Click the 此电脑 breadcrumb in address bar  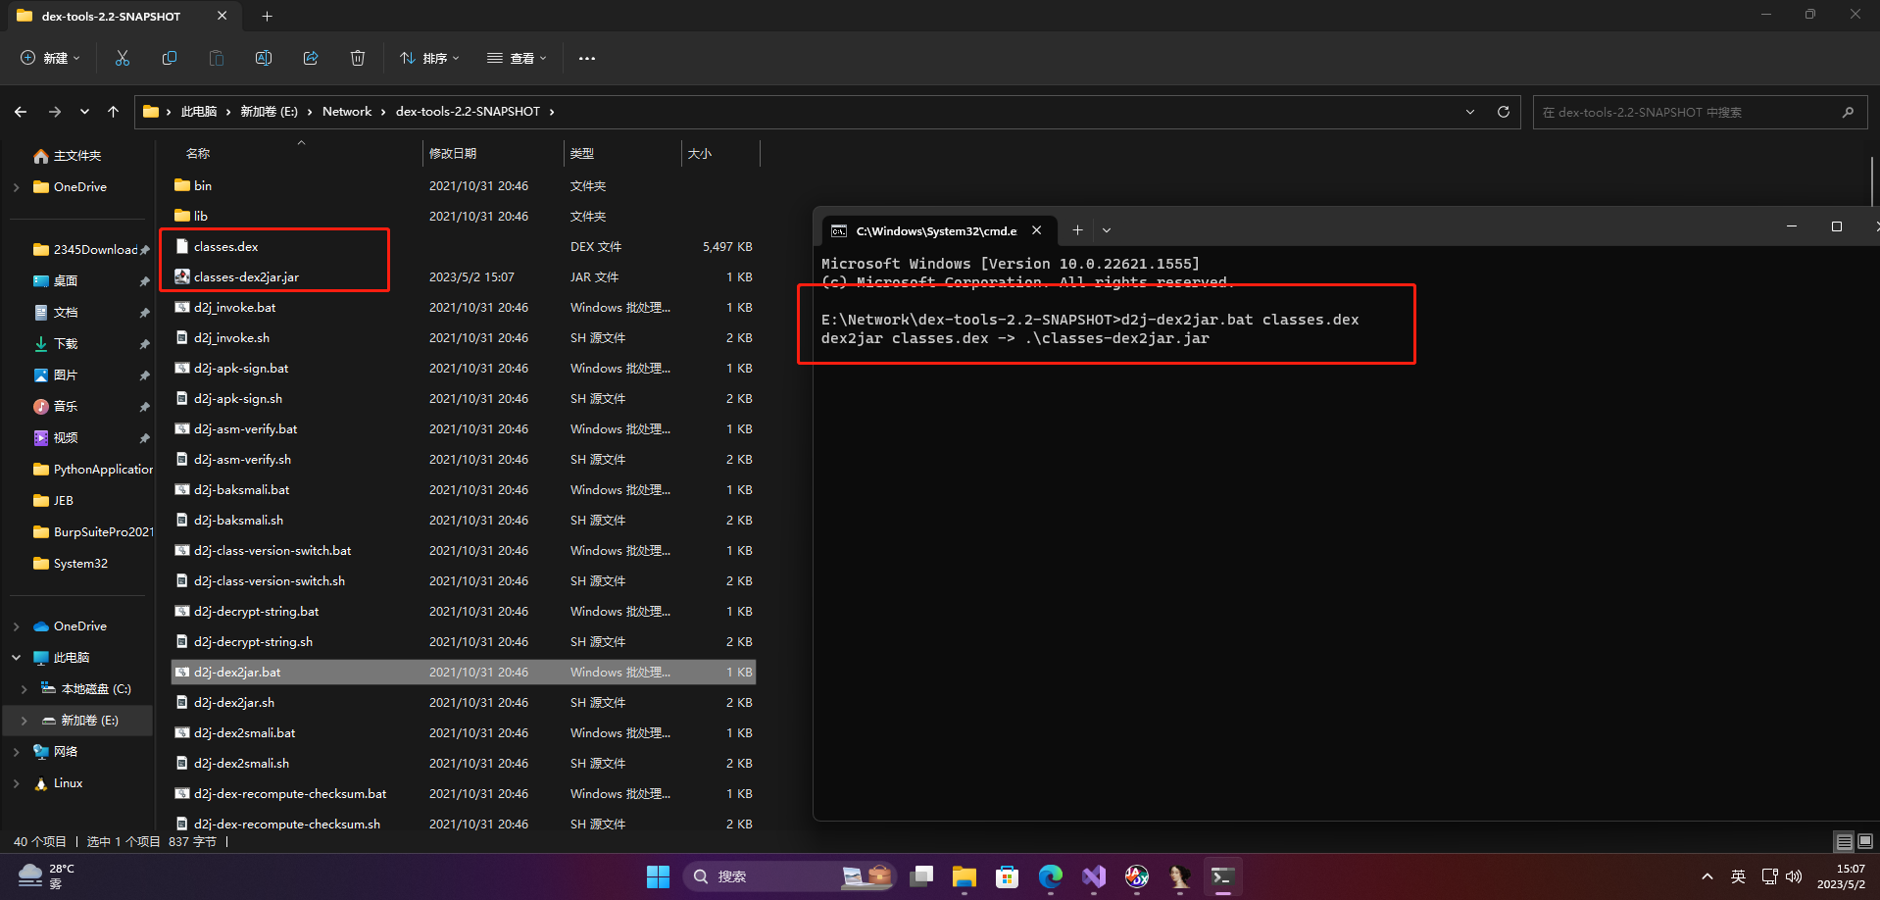[199, 112]
